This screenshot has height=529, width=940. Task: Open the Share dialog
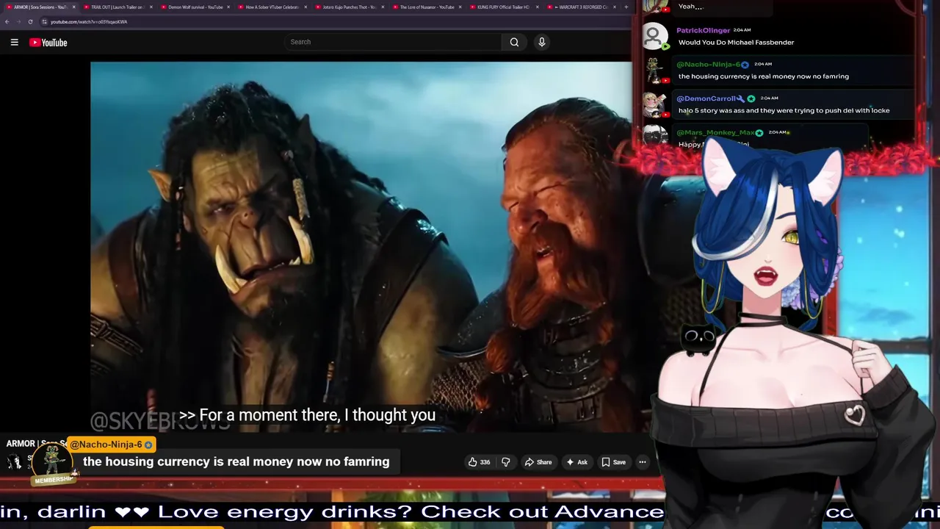[x=538, y=462]
